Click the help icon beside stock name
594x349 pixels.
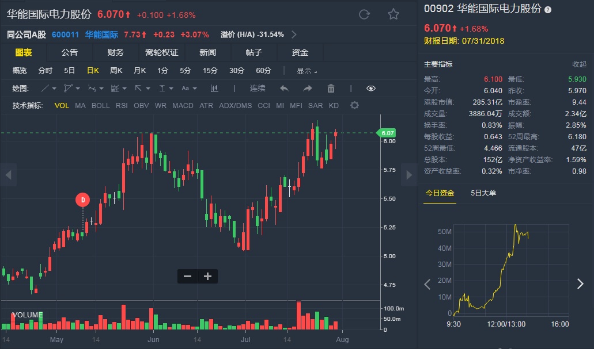(x=548, y=10)
